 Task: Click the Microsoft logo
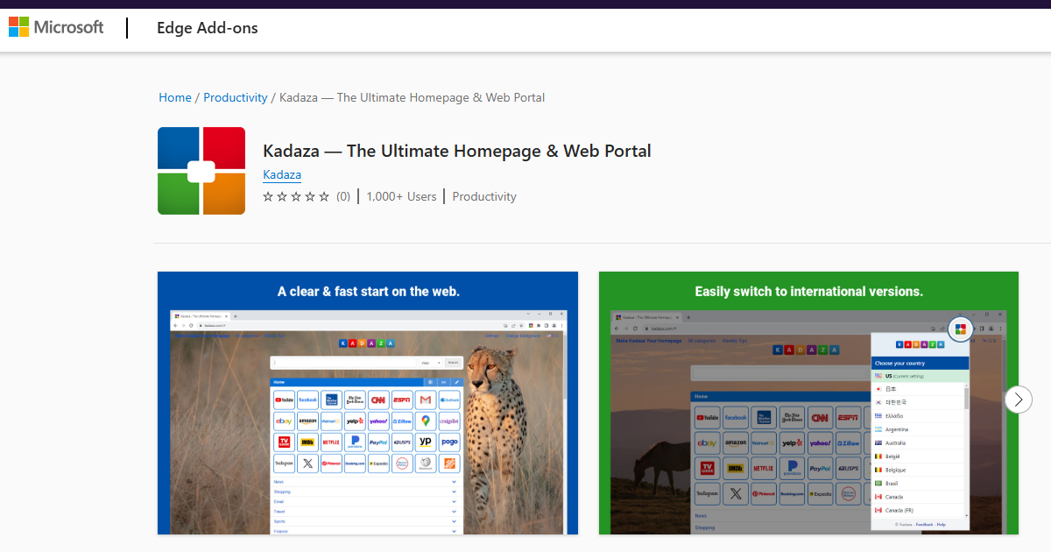(x=56, y=27)
